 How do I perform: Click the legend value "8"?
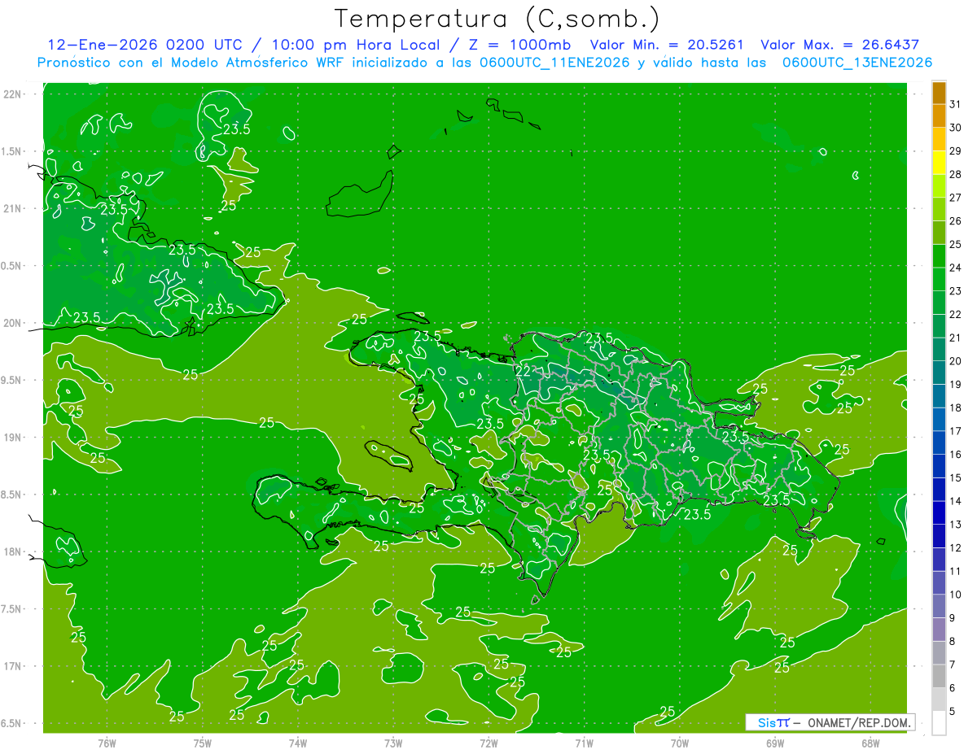tap(953, 642)
